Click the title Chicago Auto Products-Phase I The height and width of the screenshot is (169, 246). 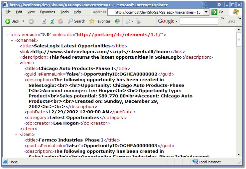click(x=76, y=69)
